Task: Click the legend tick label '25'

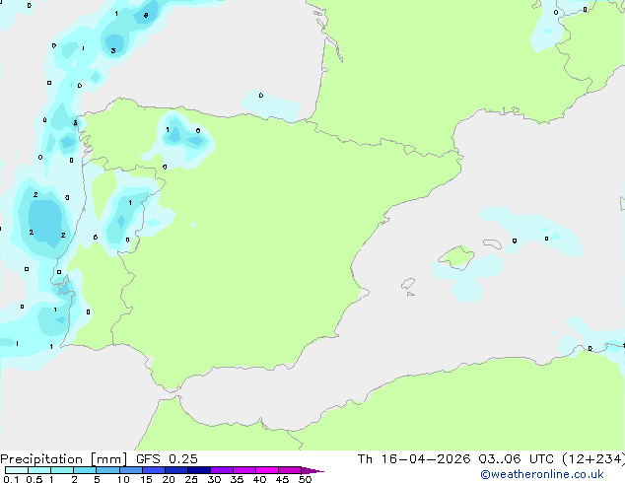Action: (191, 479)
